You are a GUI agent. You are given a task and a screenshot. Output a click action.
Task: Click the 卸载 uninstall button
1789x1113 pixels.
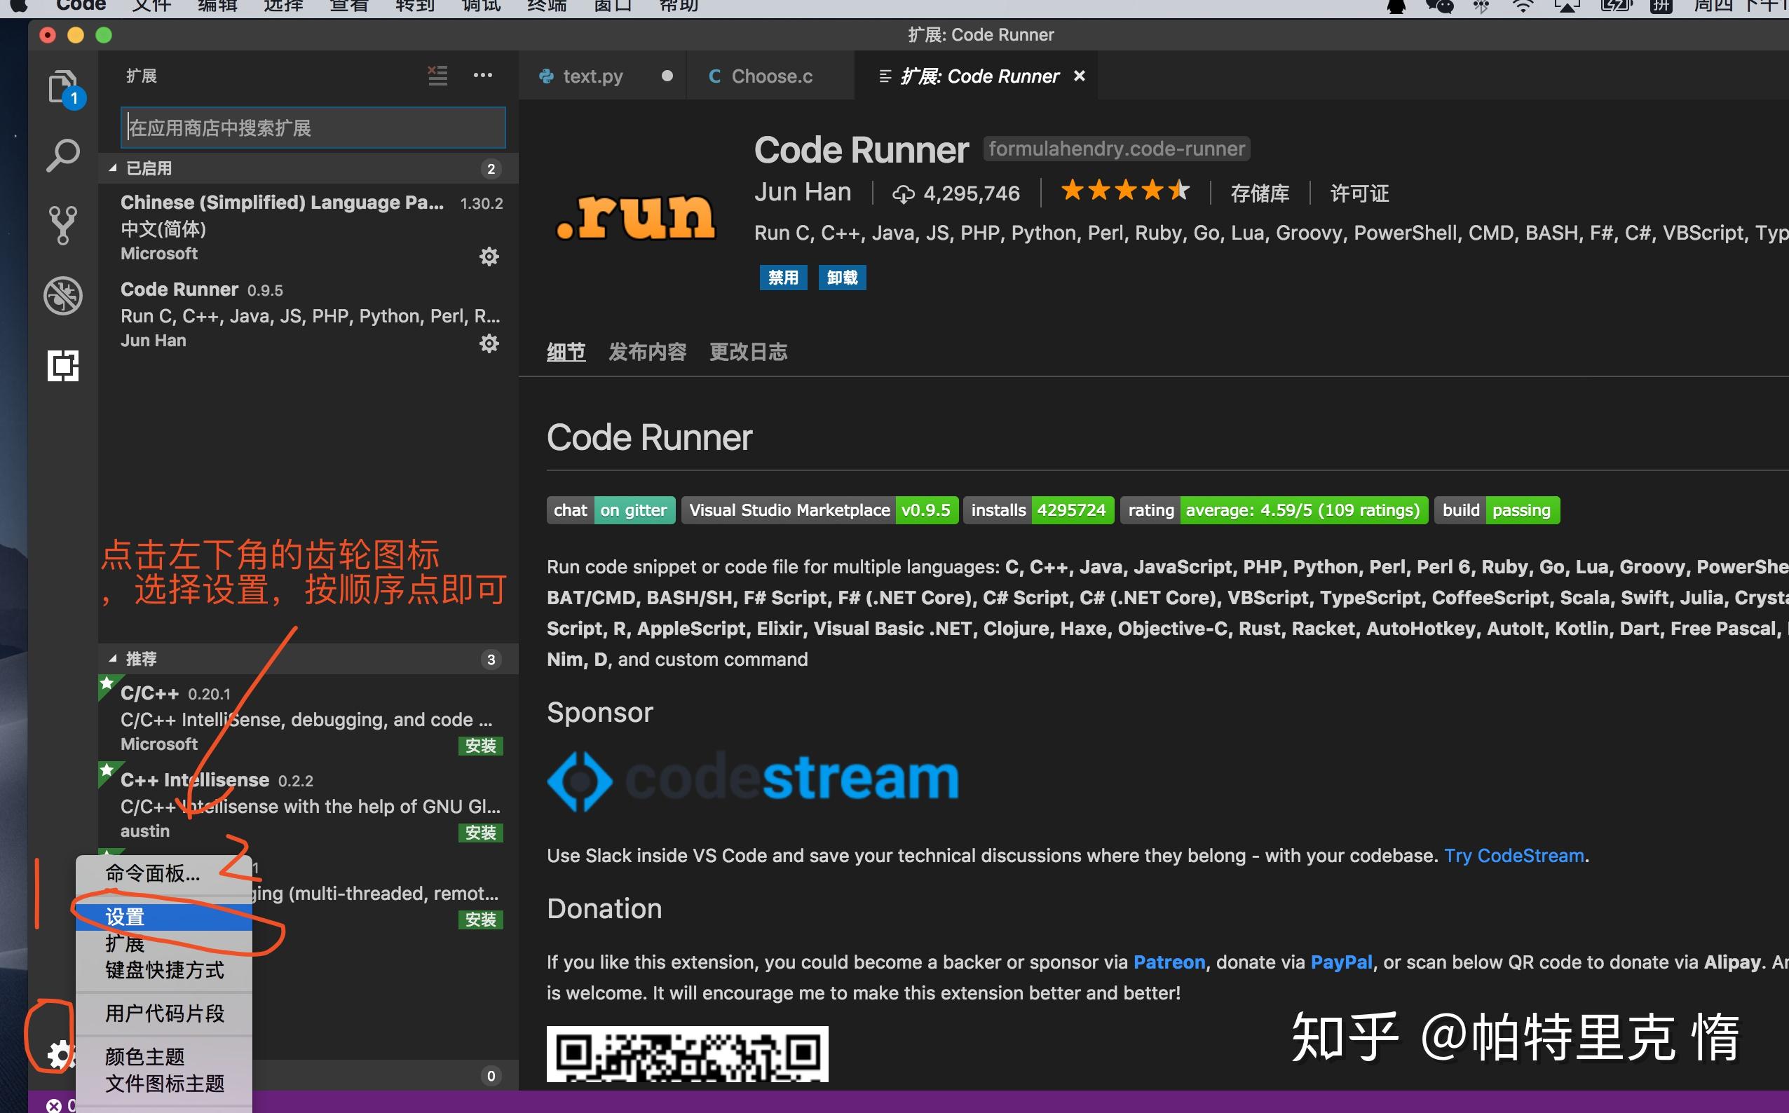[841, 278]
